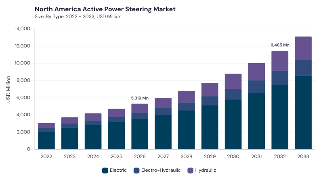Click the 12,000 y-axis tick label
This screenshot has height=181, width=323.
click(x=22, y=46)
